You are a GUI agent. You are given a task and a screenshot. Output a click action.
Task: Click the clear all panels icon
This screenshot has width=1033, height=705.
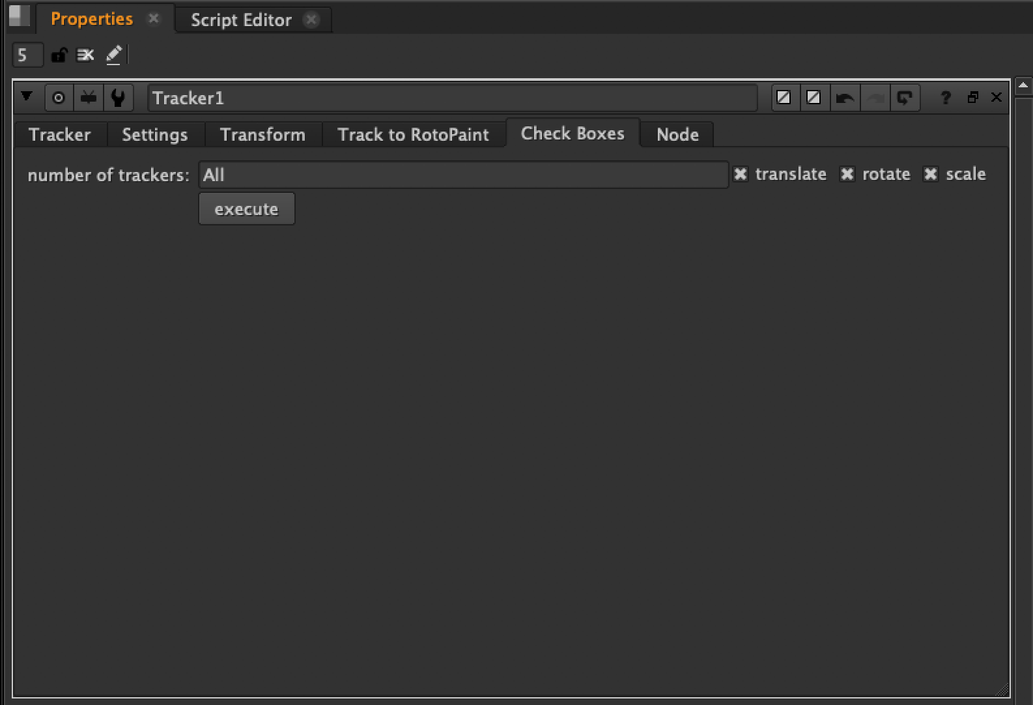(85, 55)
